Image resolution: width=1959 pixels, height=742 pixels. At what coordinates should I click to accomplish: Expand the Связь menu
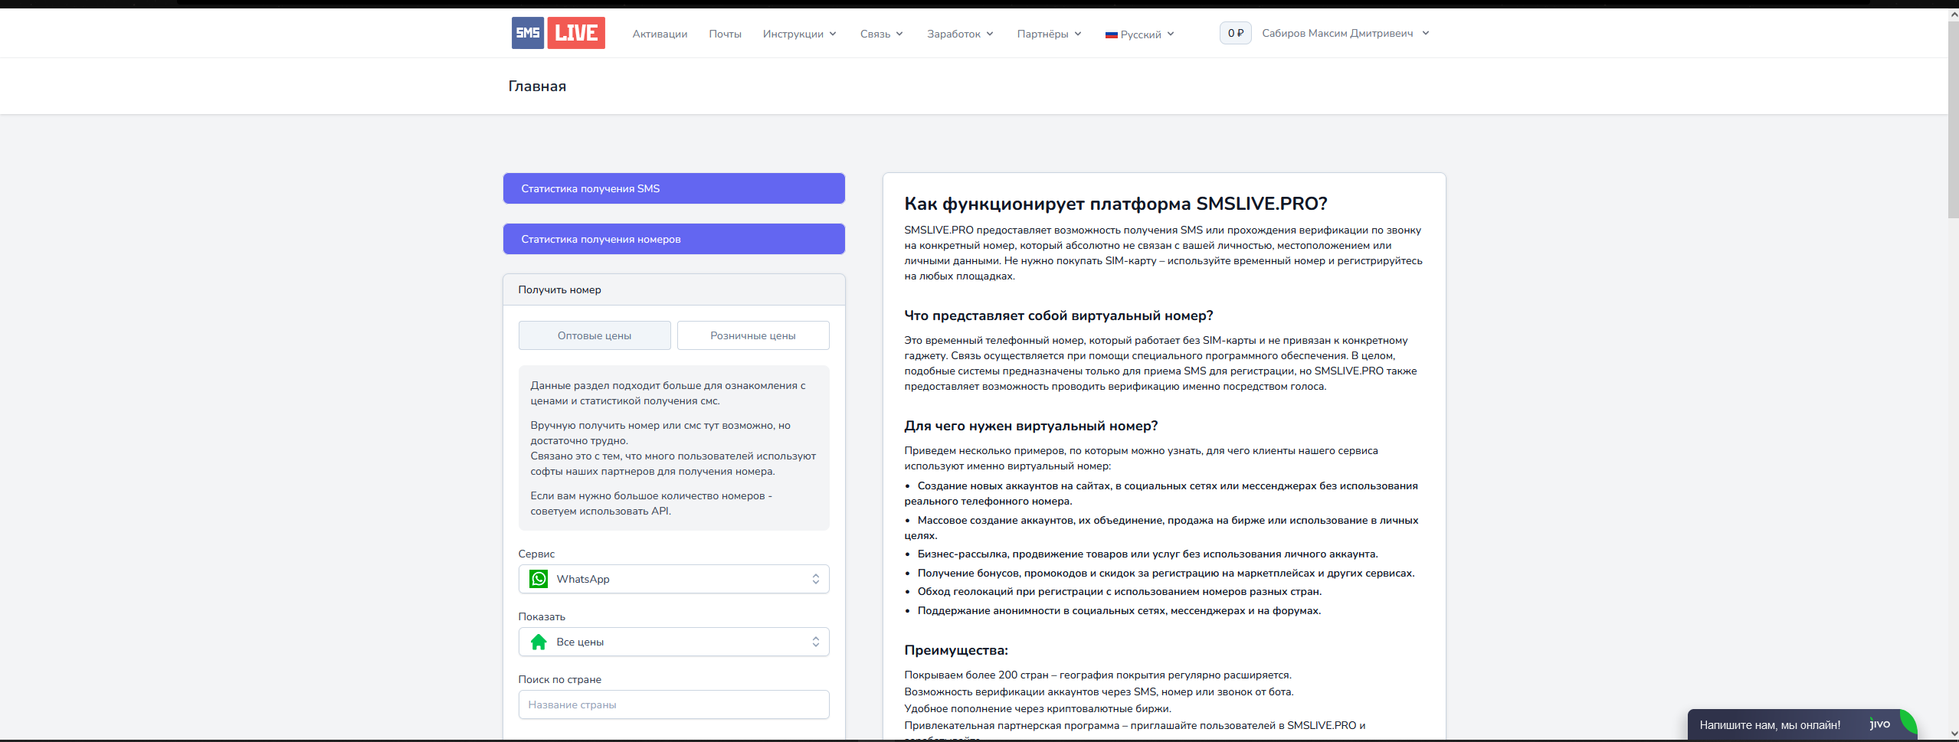click(881, 34)
